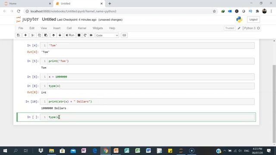The image size is (276, 155).
Task: Open OneNote from the taskbar
Action: tap(84, 151)
